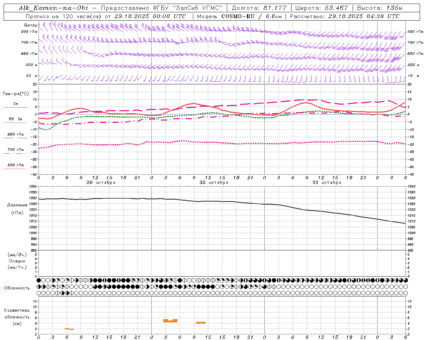
Task: Click the 'Конвективн.' label
Action: click(17, 310)
